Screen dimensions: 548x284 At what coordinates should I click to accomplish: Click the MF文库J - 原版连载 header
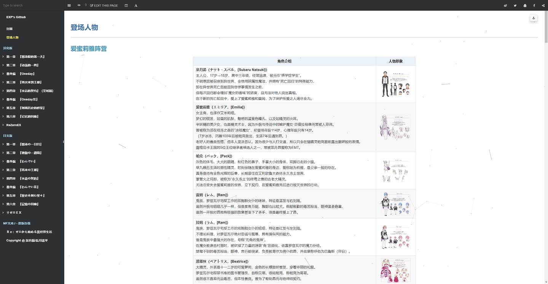16,223
